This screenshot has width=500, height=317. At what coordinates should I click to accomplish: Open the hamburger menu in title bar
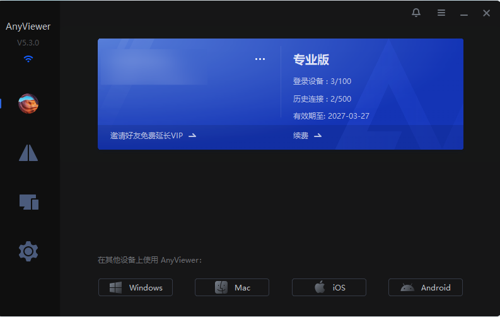pyautogui.click(x=441, y=13)
